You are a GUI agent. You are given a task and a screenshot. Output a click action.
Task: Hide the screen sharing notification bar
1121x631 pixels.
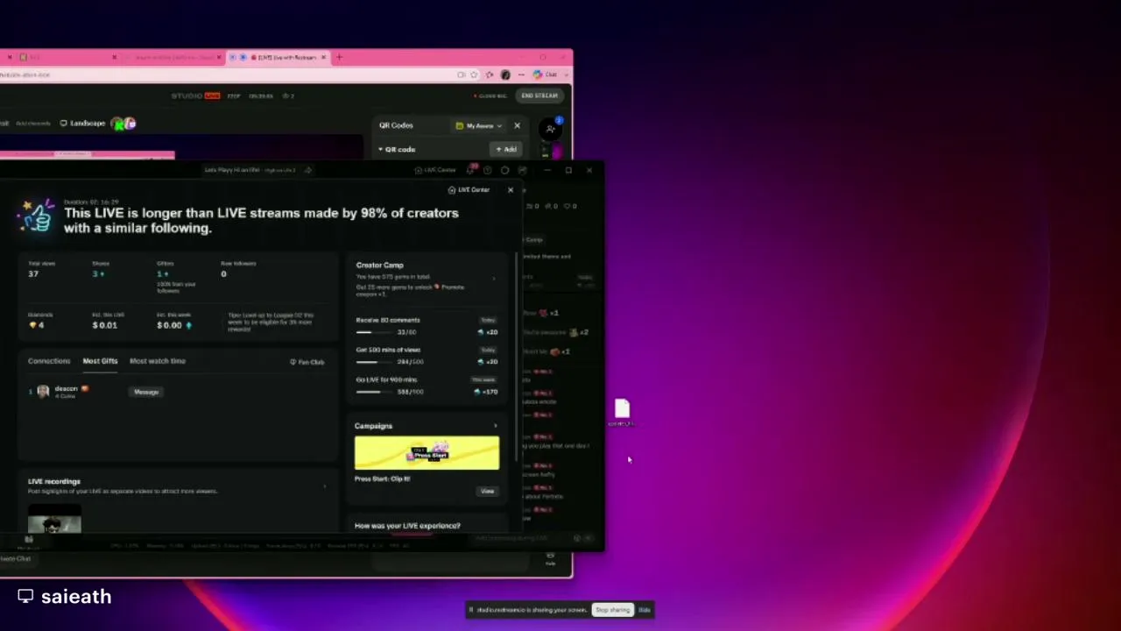[x=645, y=610]
